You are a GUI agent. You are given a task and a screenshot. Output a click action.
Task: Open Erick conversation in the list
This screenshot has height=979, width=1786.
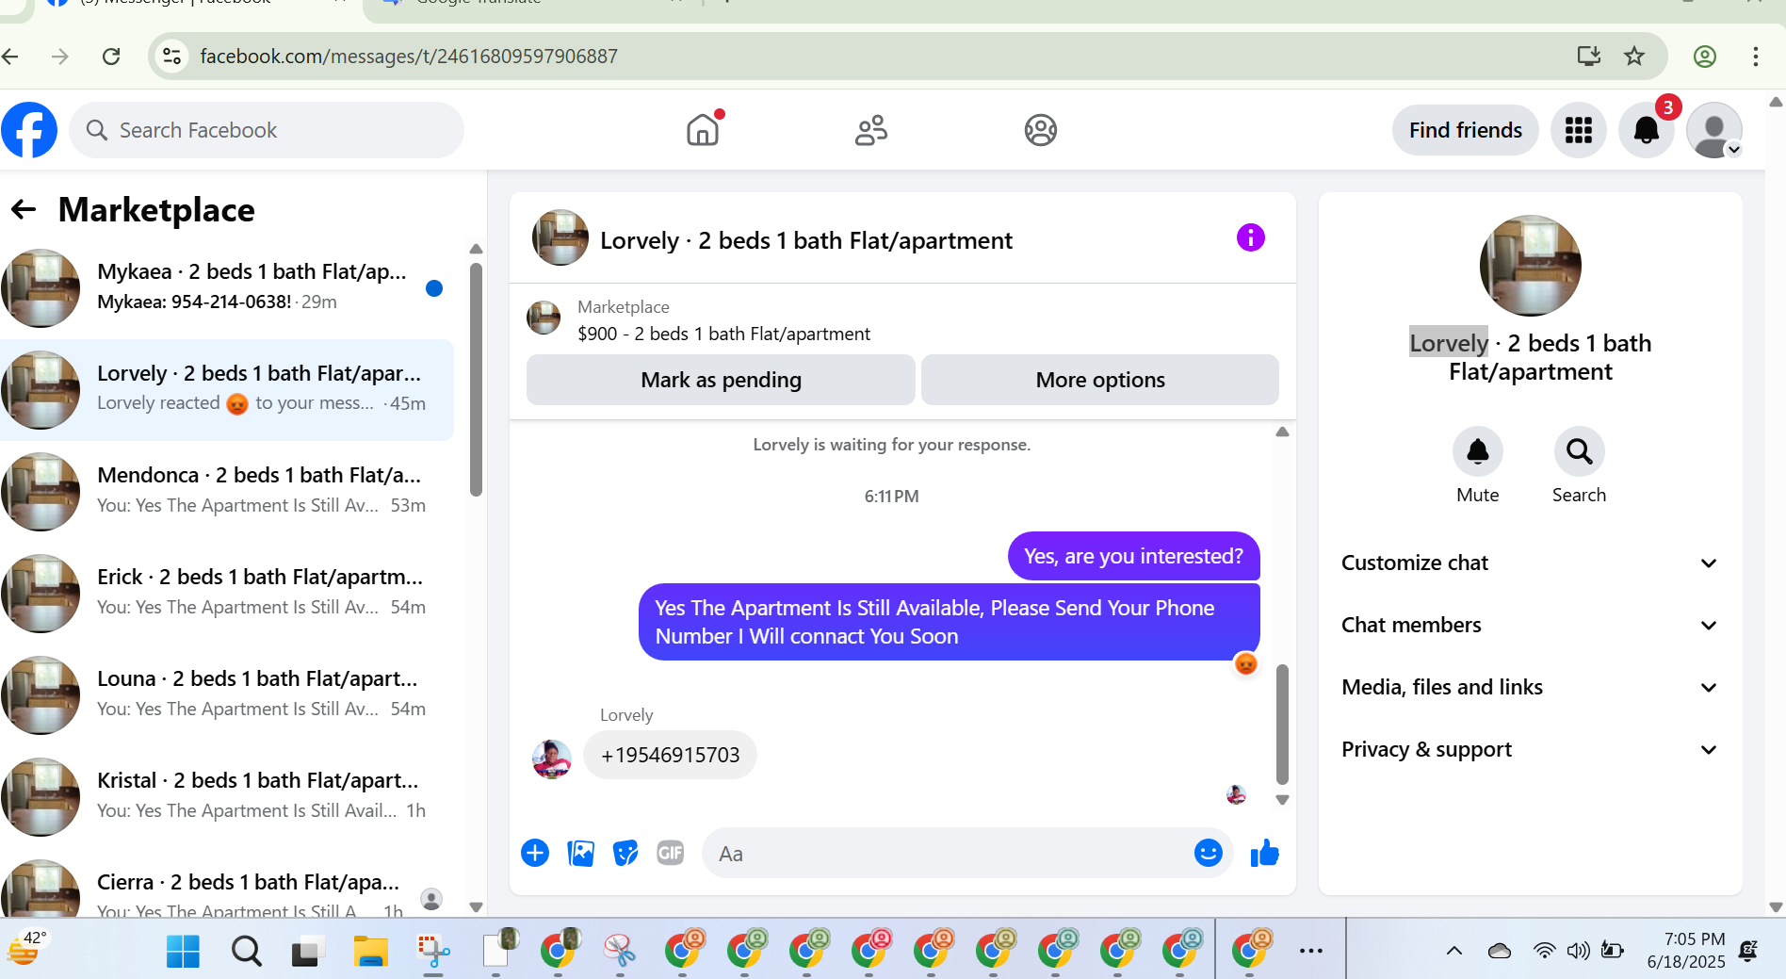pos(227,593)
